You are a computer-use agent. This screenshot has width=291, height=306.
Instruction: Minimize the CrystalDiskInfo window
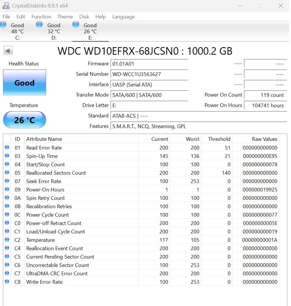point(240,6)
